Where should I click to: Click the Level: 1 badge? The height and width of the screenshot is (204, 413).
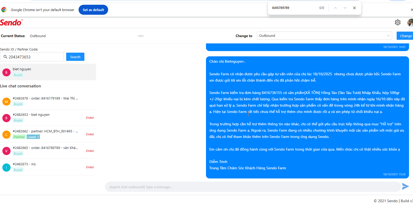click(33, 137)
